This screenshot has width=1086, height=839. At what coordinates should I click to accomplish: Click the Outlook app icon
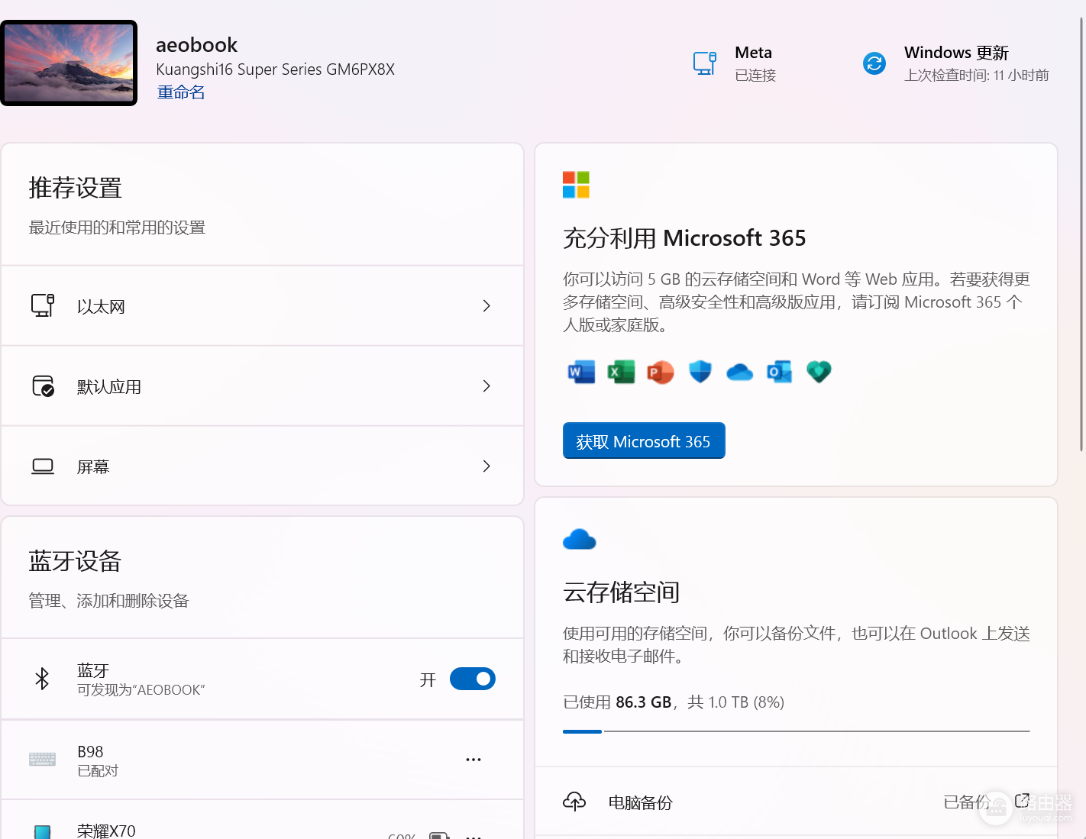tap(779, 372)
